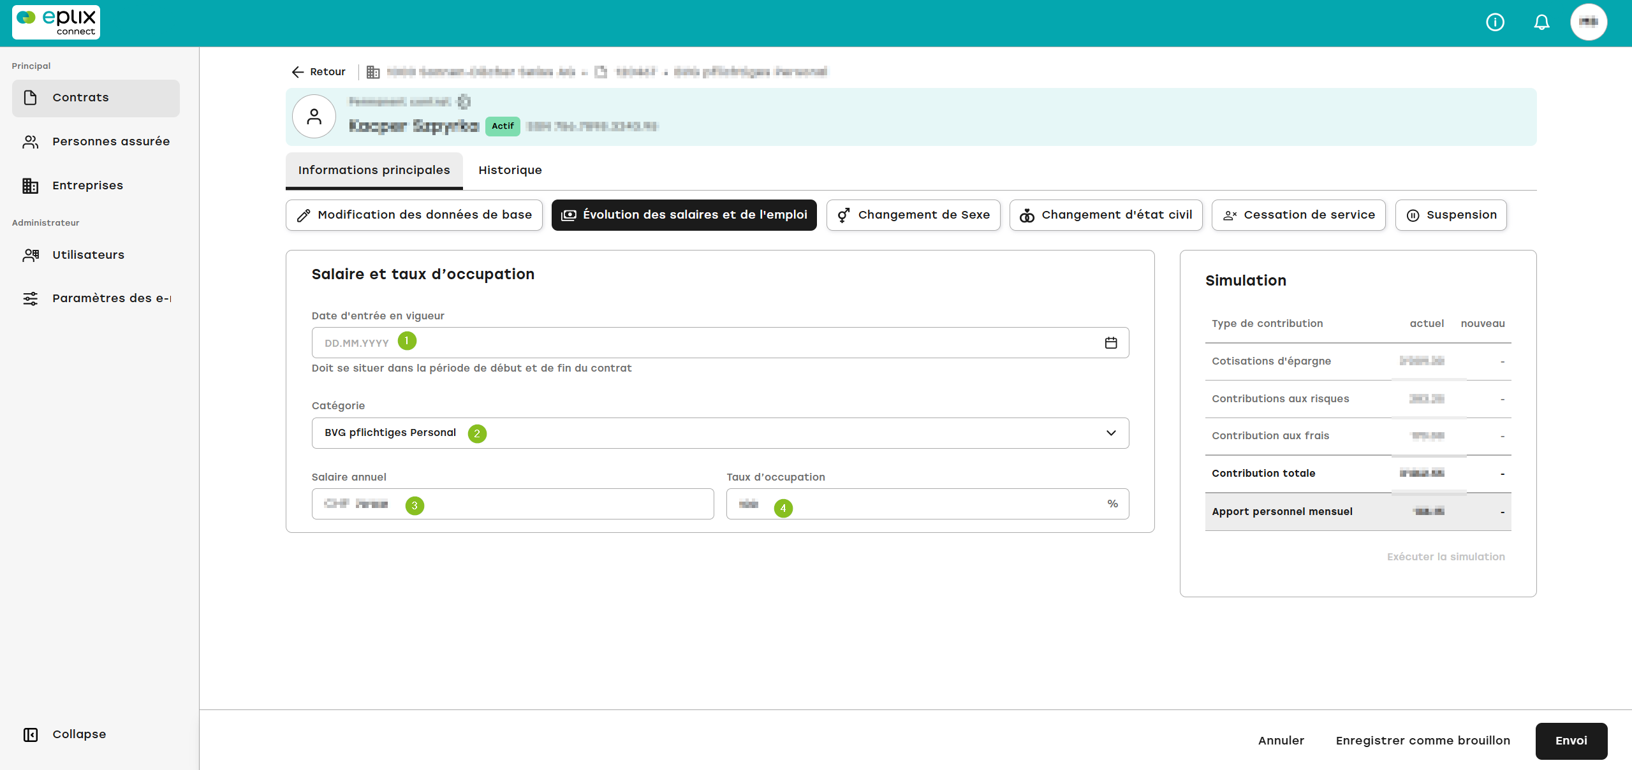This screenshot has height=770, width=1632.
Task: Click the Retour link text
Action: pos(328,72)
